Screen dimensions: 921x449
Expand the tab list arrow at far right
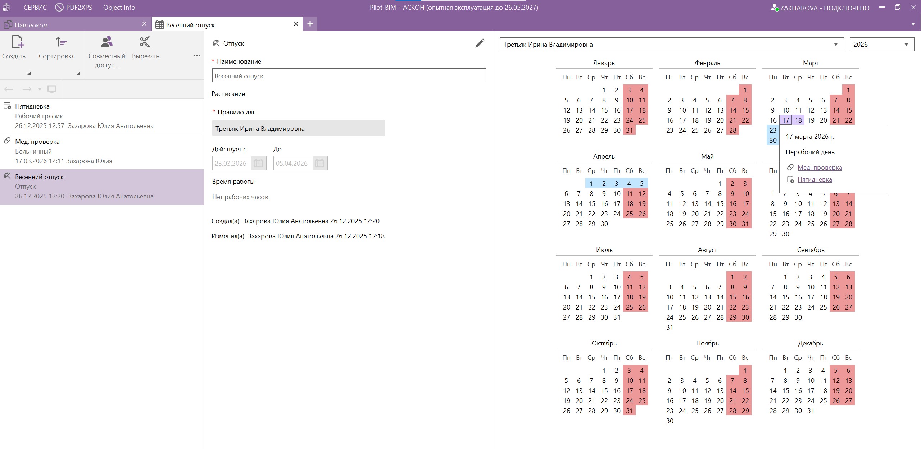[913, 24]
